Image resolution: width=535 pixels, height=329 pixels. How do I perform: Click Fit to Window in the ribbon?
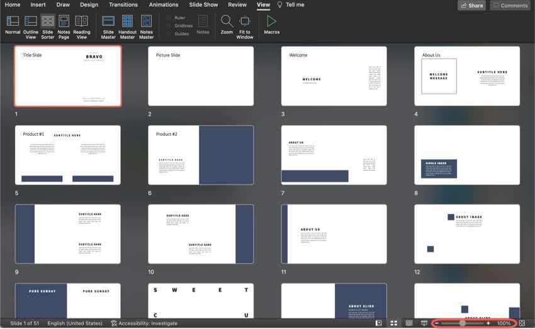pyautogui.click(x=245, y=25)
